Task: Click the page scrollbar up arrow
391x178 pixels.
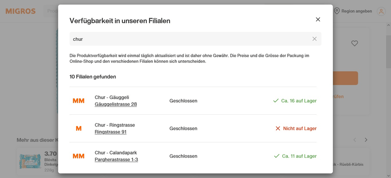Action: 388,25
